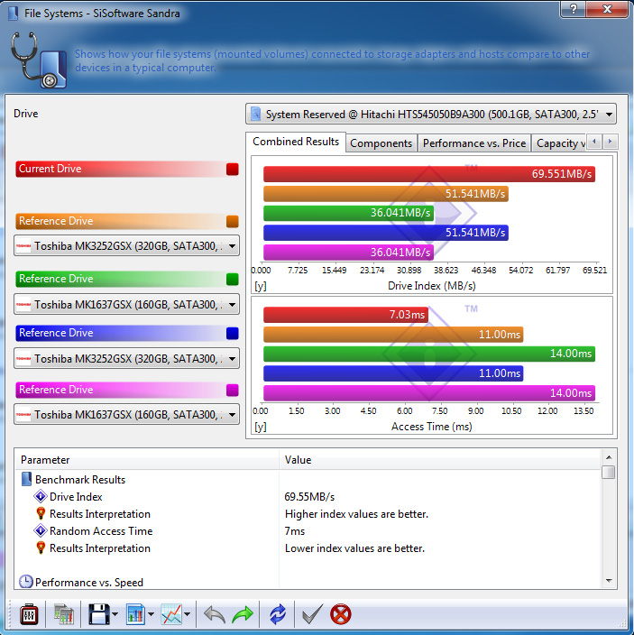Click the 69.55MB/s value cell

(x=309, y=496)
